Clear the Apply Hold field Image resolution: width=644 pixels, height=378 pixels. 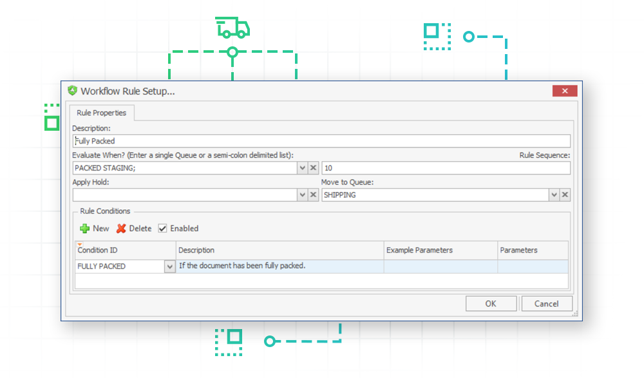(x=314, y=194)
